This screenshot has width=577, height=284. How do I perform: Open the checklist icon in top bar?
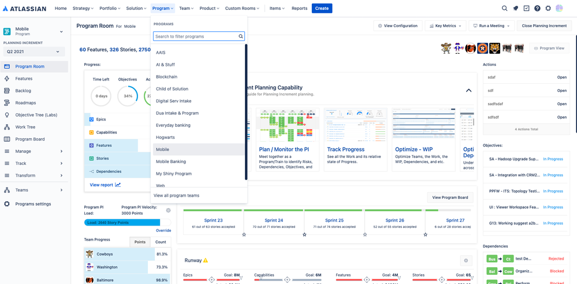[526, 8]
